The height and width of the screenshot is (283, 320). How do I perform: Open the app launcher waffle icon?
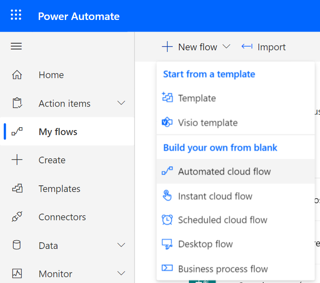(16, 16)
